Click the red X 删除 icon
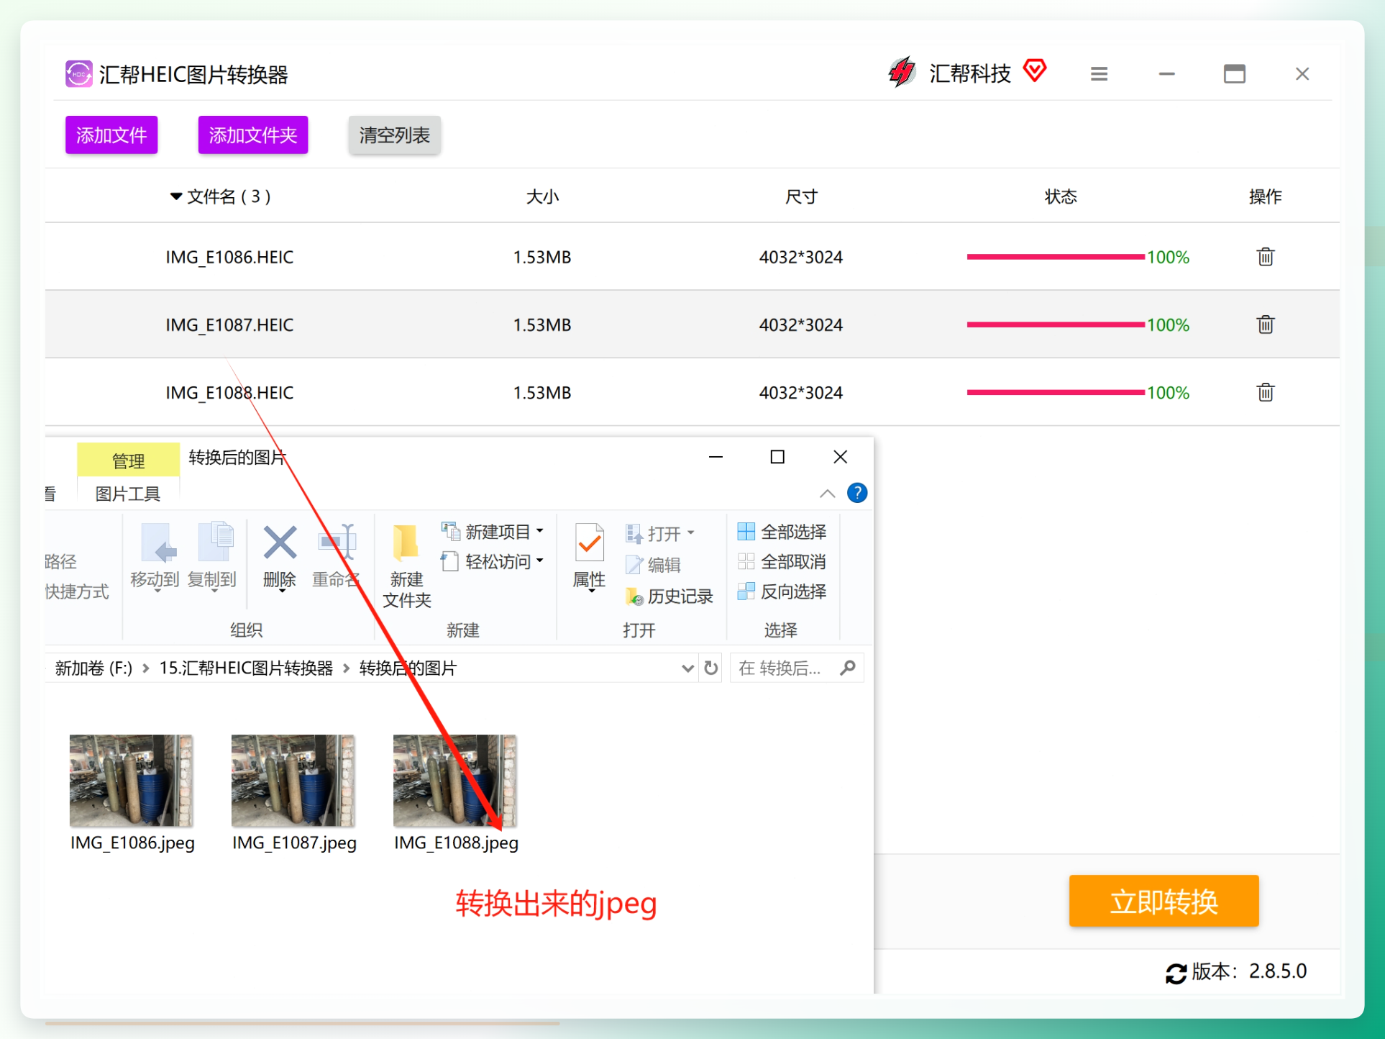 click(280, 543)
